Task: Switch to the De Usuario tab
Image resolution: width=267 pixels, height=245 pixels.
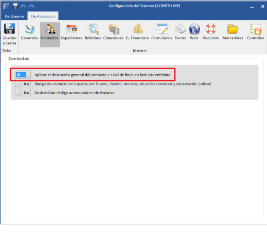Action: click(14, 16)
